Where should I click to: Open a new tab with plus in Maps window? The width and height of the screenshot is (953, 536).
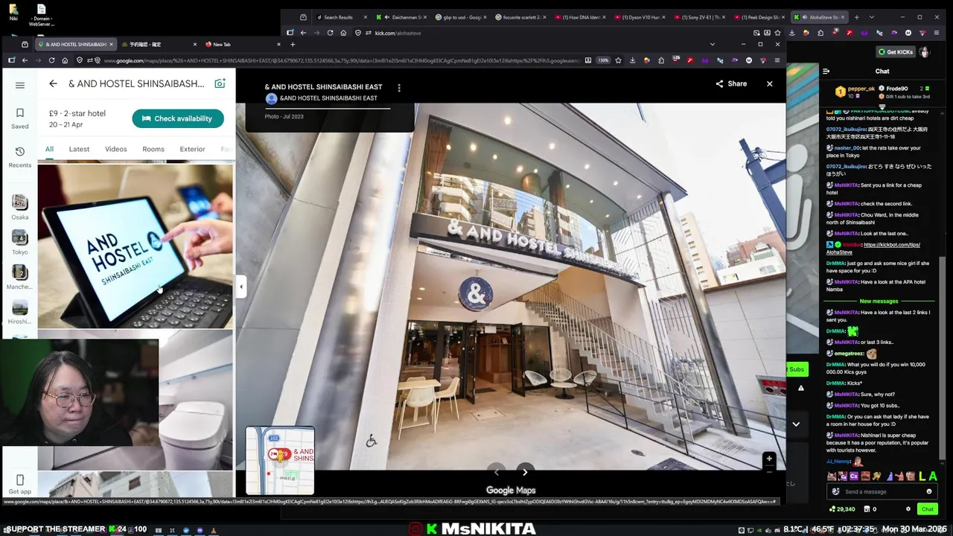[293, 45]
